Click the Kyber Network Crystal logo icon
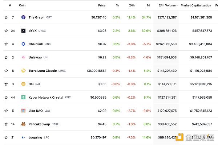The height and width of the screenshot is (145, 218). point(23,98)
